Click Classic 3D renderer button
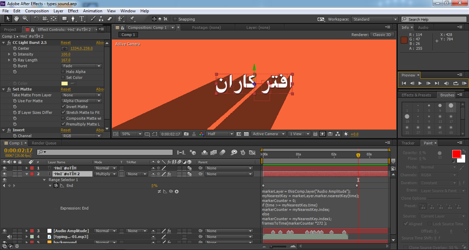Image resolution: width=469 pixels, height=250 pixels. coord(382,35)
